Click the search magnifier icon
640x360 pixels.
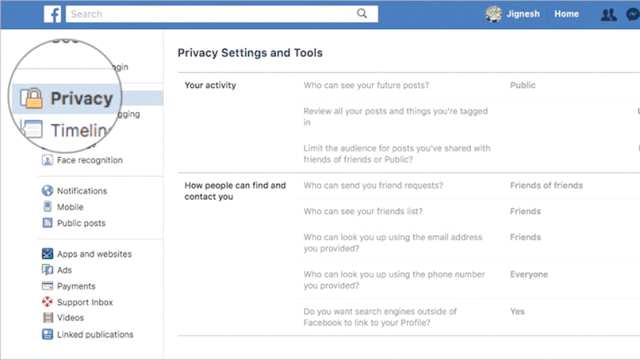click(x=362, y=14)
